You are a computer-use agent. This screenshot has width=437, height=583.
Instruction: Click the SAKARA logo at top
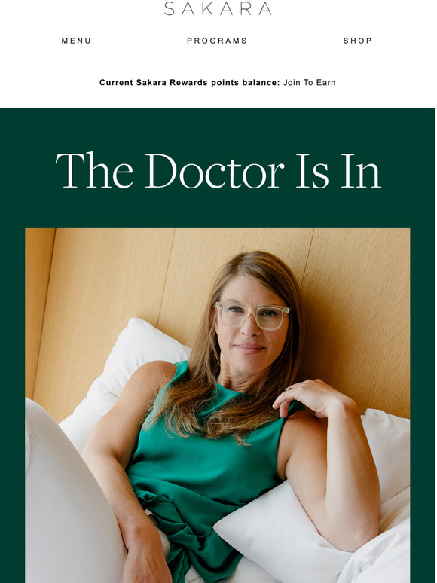(x=218, y=8)
